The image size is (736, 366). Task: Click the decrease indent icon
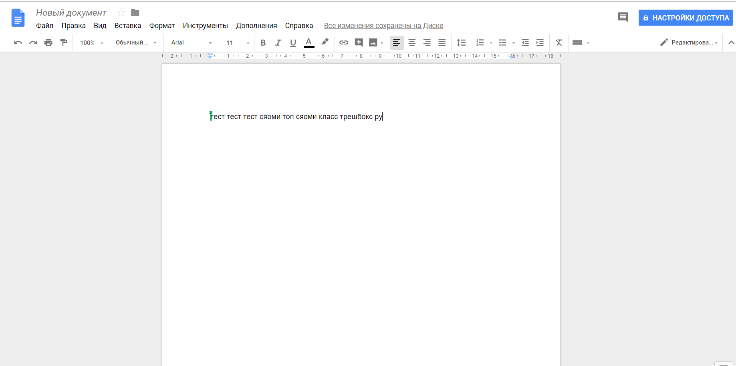point(525,42)
